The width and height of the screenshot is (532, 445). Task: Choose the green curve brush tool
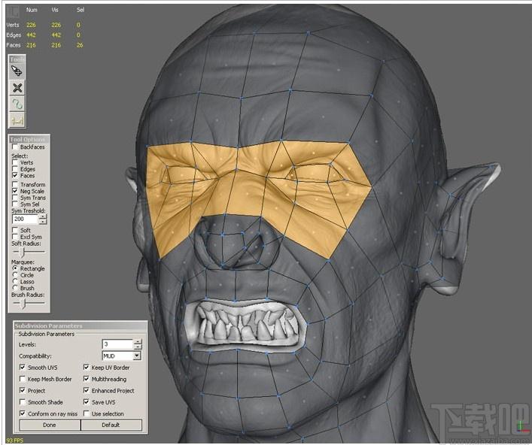click(x=17, y=104)
